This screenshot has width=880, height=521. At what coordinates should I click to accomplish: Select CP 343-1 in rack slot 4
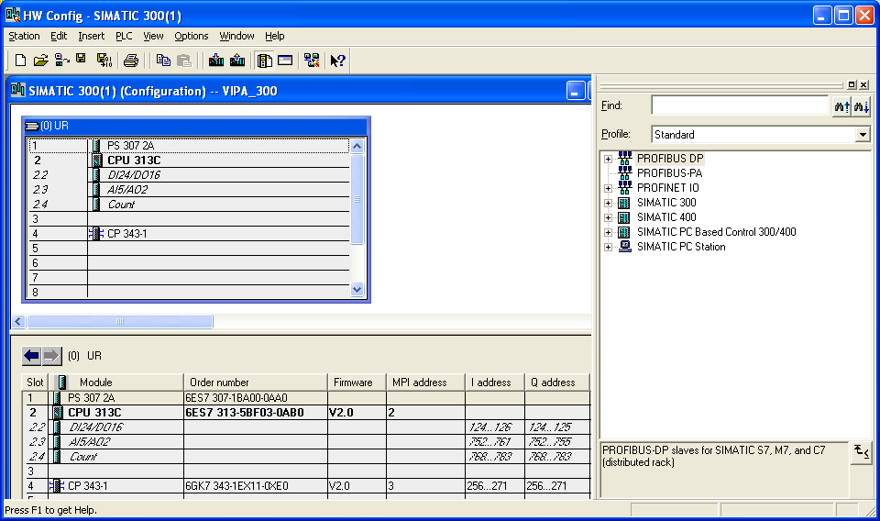point(126,234)
